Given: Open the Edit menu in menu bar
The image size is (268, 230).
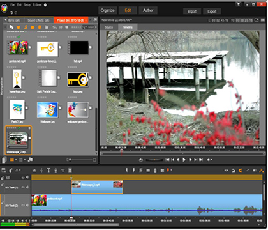Looking at the screenshot, I should (x=19, y=4).
